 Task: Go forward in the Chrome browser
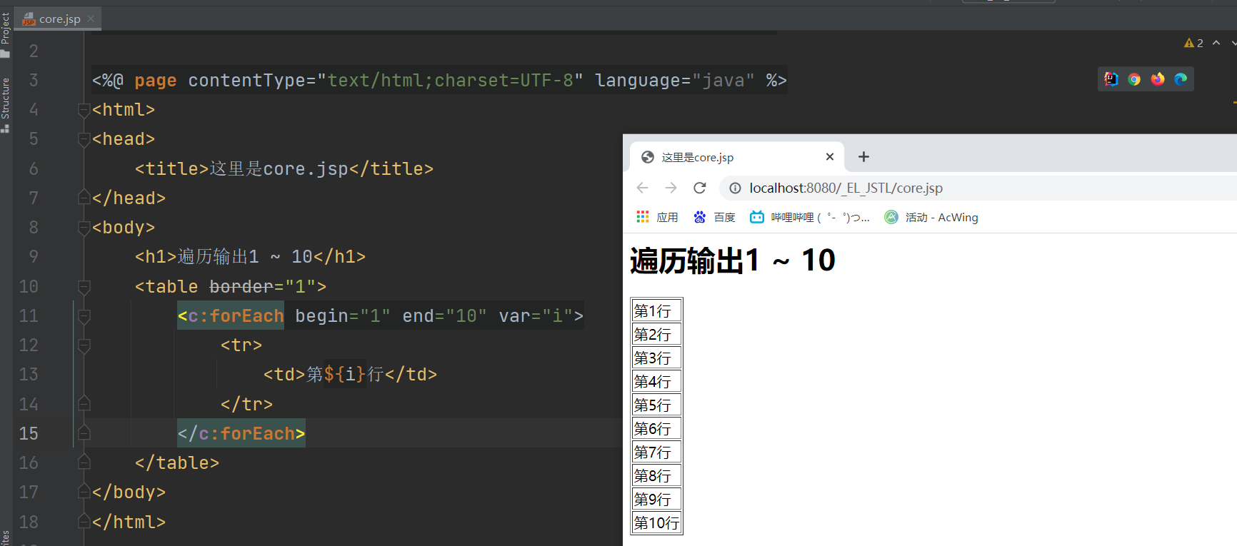671,188
